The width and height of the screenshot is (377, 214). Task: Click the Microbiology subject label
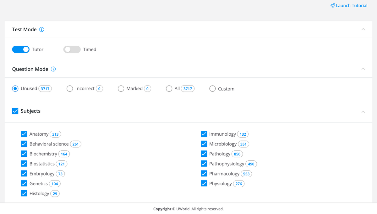click(223, 144)
